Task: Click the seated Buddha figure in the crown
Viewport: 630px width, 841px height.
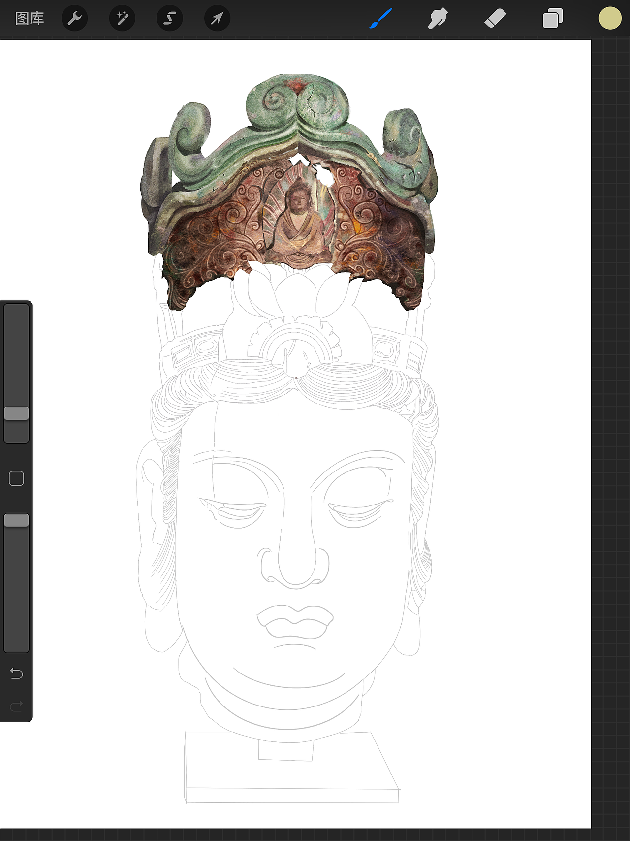Action: pos(298,223)
